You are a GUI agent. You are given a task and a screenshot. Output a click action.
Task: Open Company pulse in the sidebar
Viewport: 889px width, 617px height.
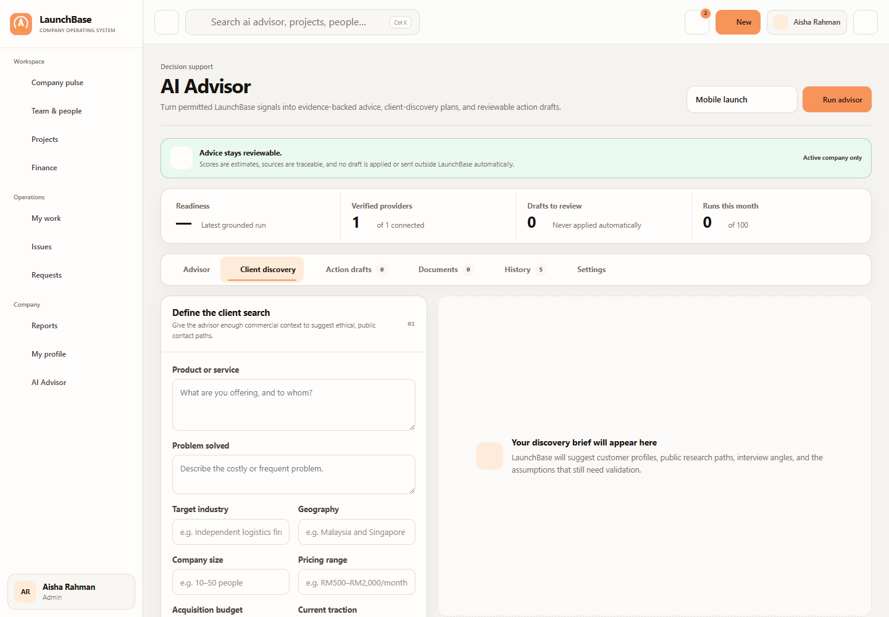pos(72,83)
